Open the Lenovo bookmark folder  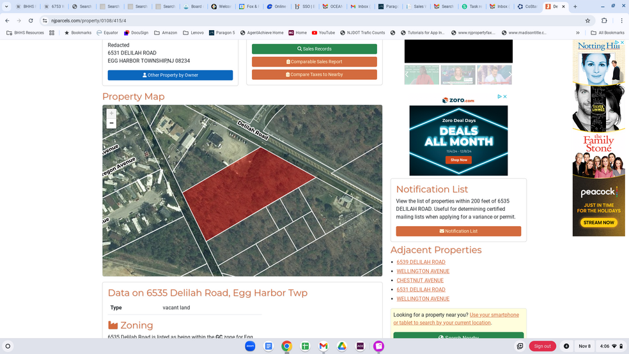click(193, 33)
